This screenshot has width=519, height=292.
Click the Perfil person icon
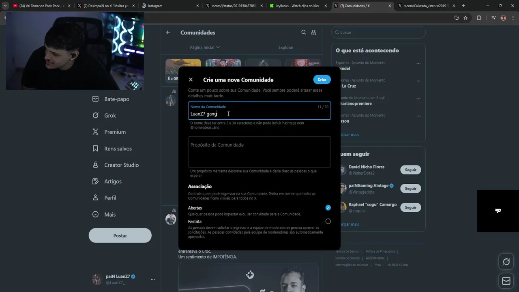click(x=95, y=198)
